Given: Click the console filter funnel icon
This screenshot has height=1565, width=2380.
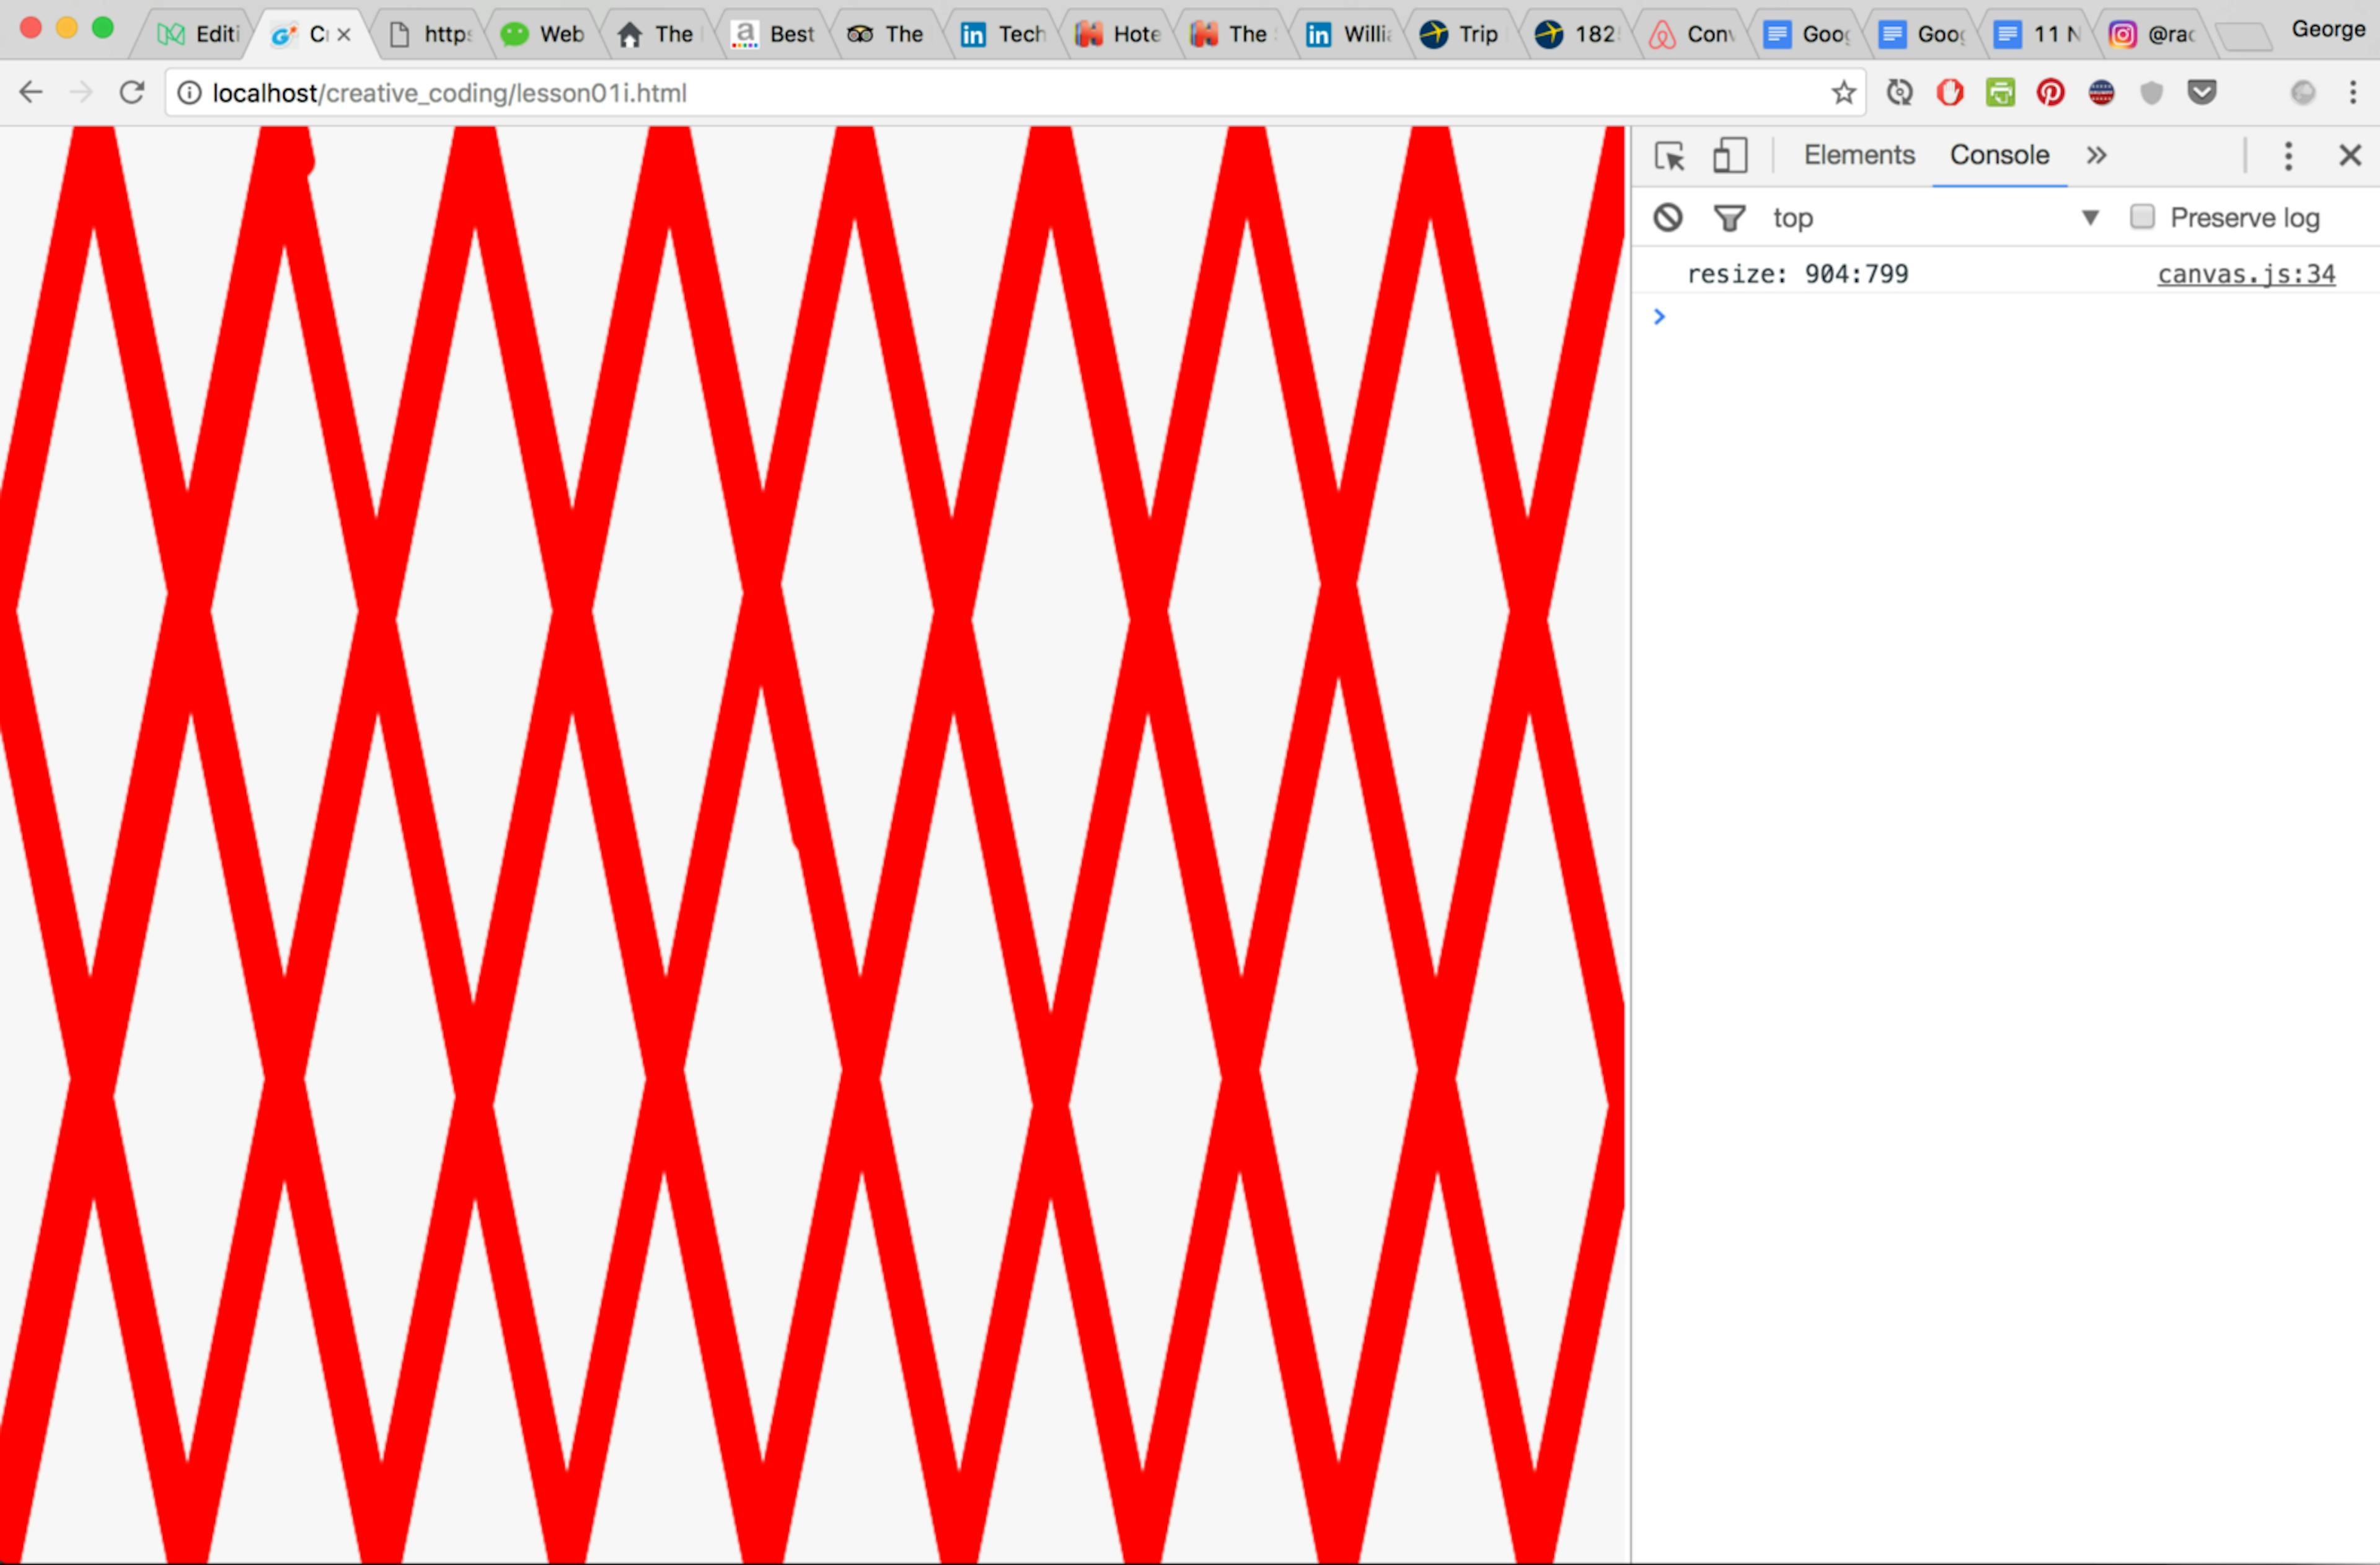Looking at the screenshot, I should tap(1729, 217).
